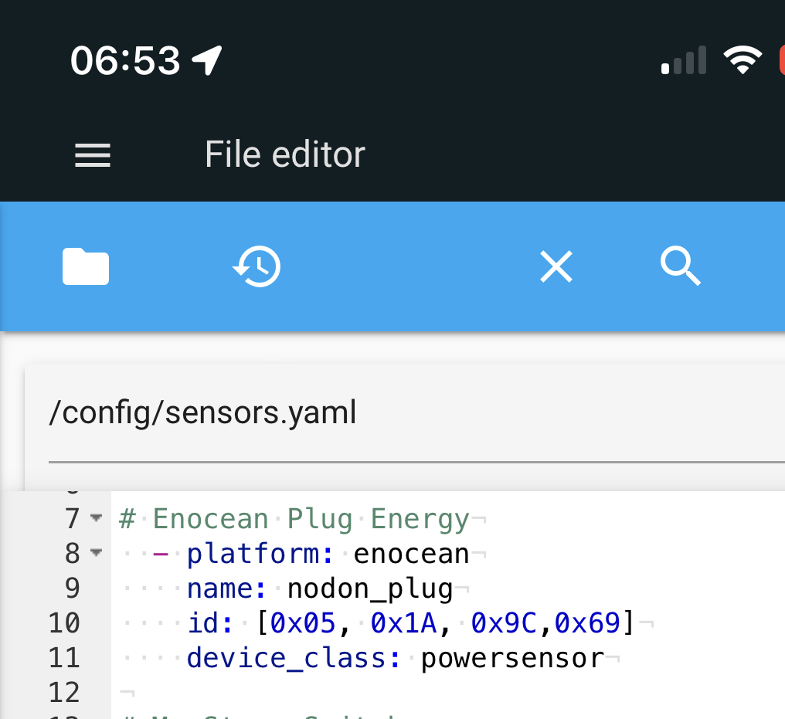Open the hamburger sidebar menu
Image resolution: width=785 pixels, height=719 pixels.
[x=93, y=156]
